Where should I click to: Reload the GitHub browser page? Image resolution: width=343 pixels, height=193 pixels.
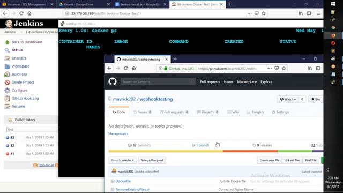[x=126, y=68]
